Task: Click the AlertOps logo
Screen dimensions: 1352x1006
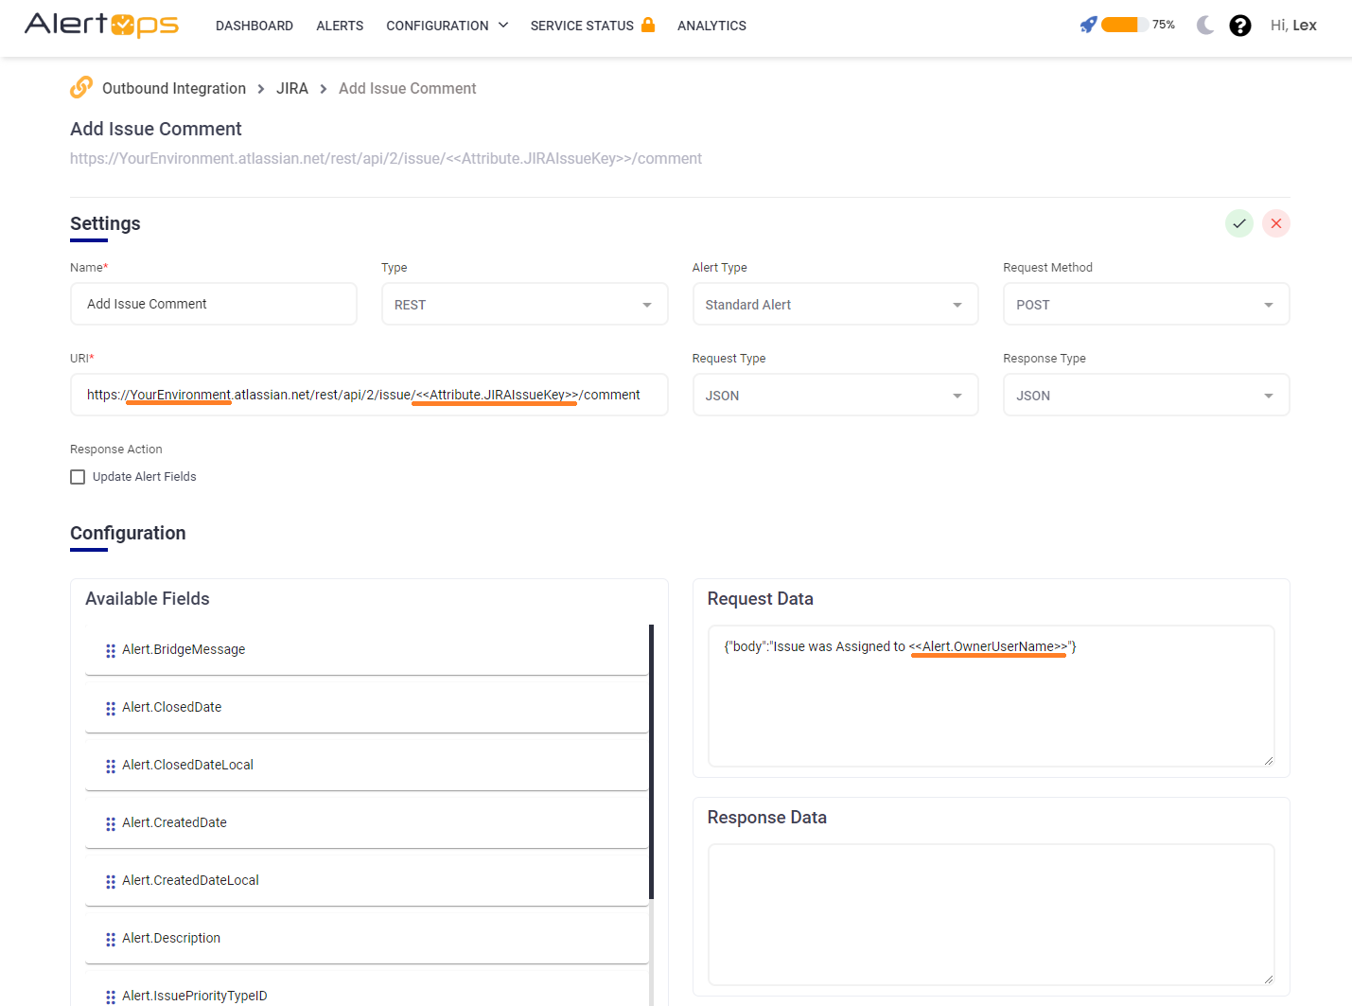Action: coord(101,25)
